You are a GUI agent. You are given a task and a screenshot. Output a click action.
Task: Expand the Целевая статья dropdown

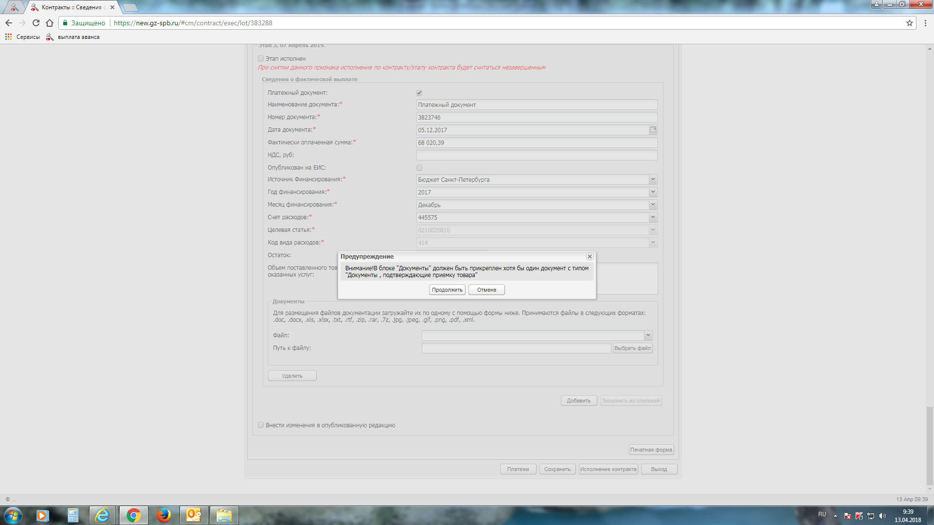(x=653, y=230)
